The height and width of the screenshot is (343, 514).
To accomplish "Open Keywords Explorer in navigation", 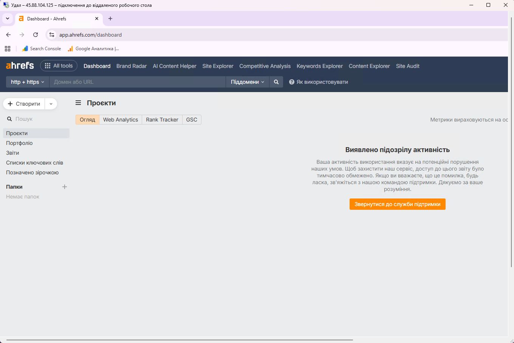I will pyautogui.click(x=320, y=66).
